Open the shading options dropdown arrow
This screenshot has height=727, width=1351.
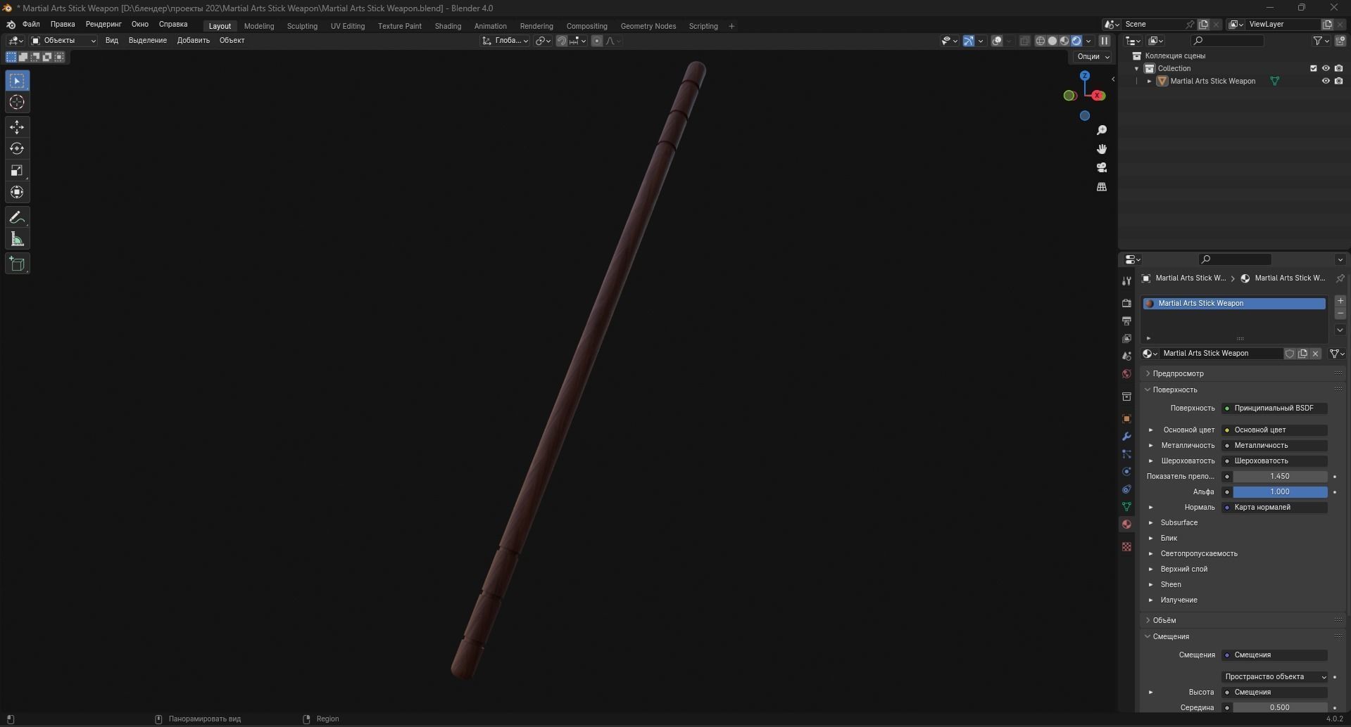click(x=1088, y=41)
